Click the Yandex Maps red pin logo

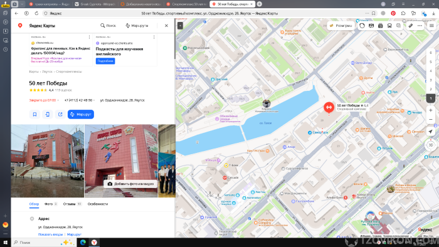pyautogui.click(x=20, y=26)
